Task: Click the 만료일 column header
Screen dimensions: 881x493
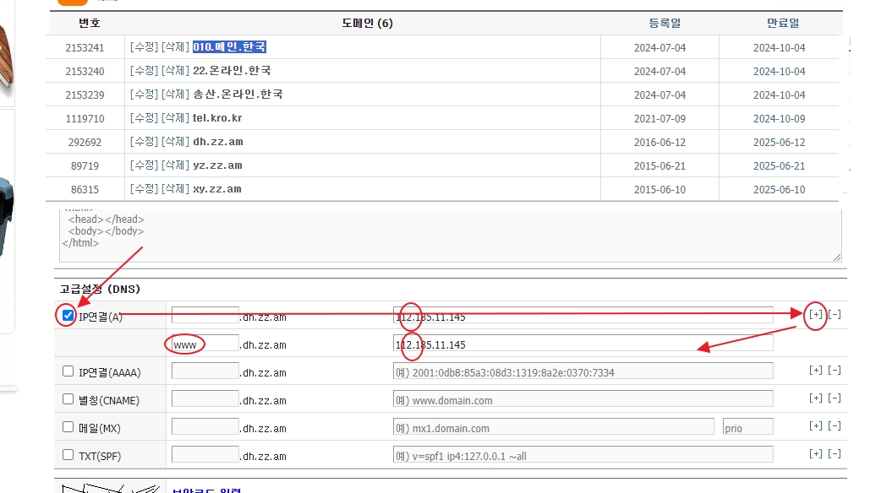Action: 781,23
